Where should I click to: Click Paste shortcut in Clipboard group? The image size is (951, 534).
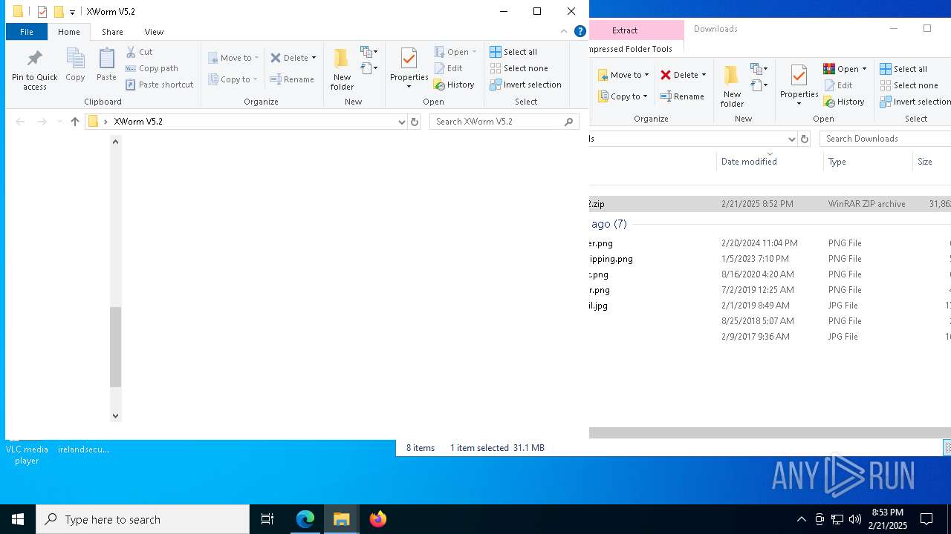(159, 85)
